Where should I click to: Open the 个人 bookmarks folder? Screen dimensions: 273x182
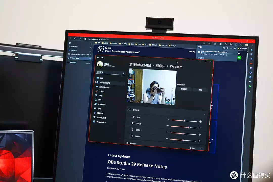[145, 44]
